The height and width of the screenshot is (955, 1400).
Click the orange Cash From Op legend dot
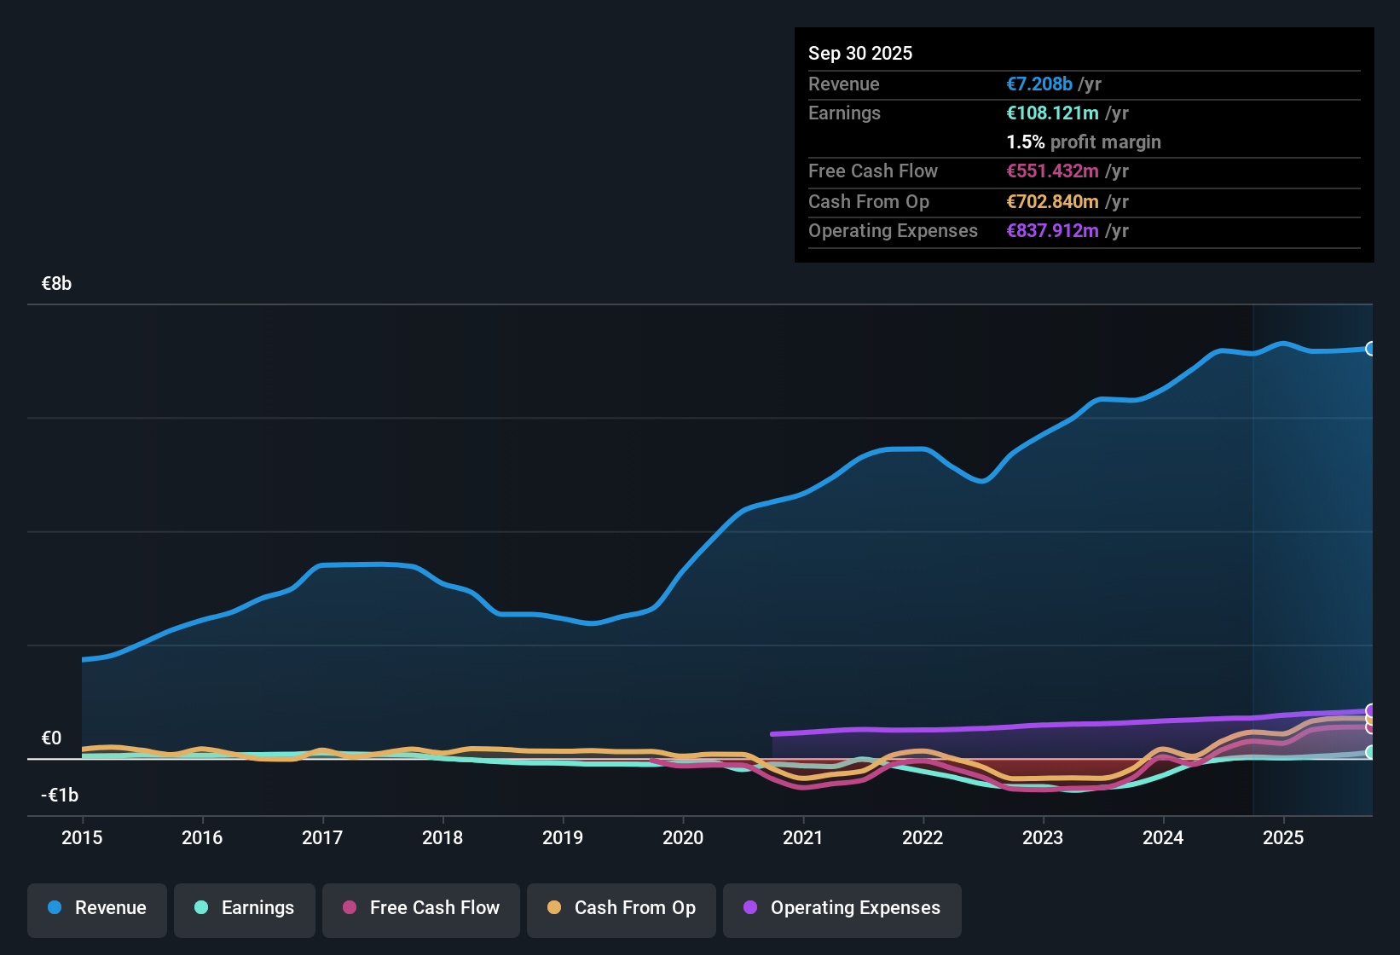554,908
